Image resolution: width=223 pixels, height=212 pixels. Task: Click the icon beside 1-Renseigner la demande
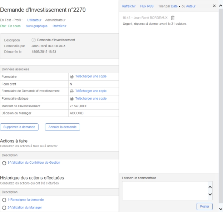coord(4,200)
